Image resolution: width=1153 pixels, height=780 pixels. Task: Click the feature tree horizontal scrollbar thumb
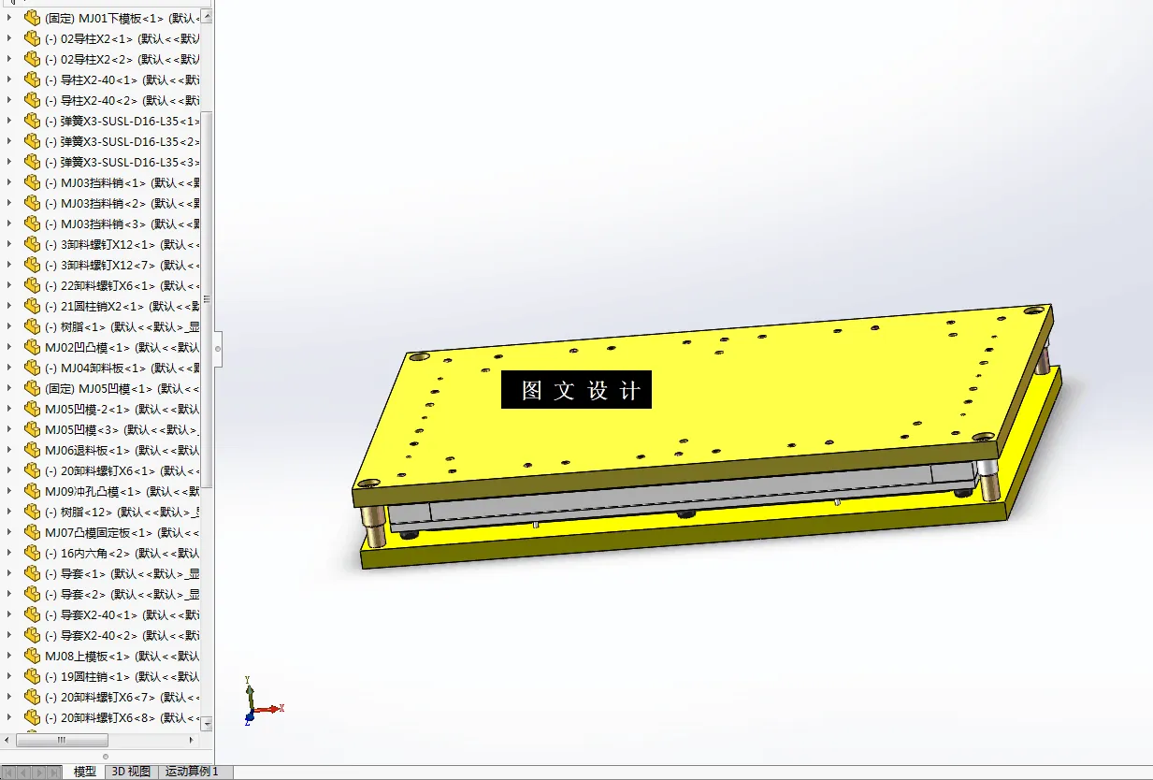tap(62, 740)
